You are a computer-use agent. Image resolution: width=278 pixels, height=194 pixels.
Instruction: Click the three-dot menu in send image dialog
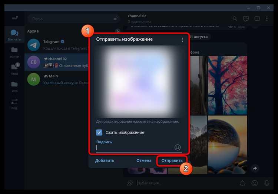tap(182, 40)
